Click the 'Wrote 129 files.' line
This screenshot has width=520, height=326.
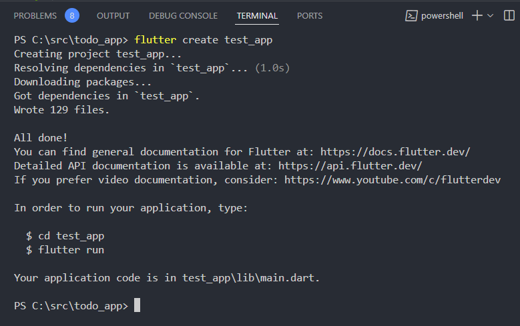click(61, 109)
